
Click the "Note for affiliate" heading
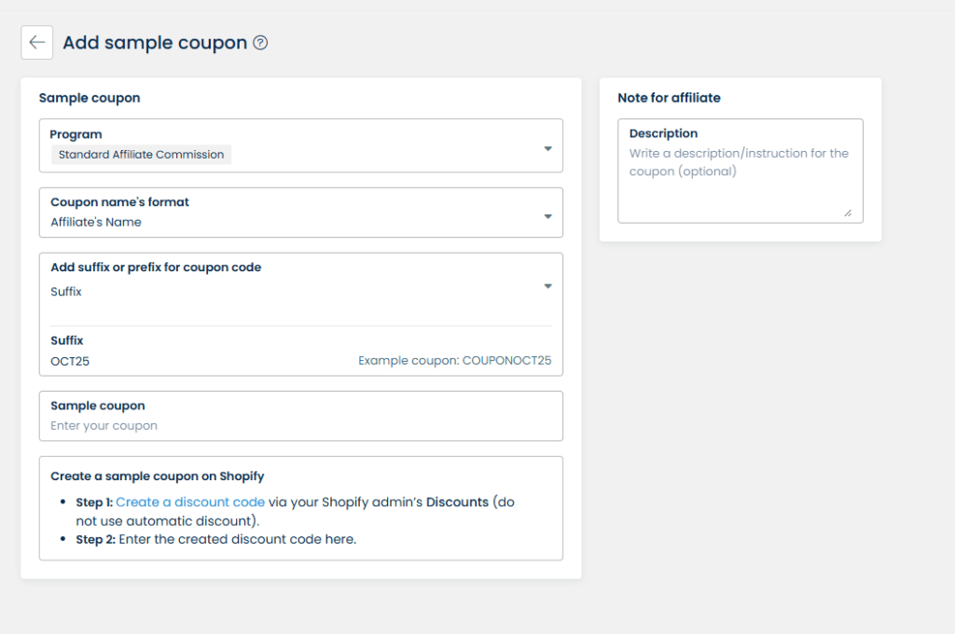click(x=669, y=98)
